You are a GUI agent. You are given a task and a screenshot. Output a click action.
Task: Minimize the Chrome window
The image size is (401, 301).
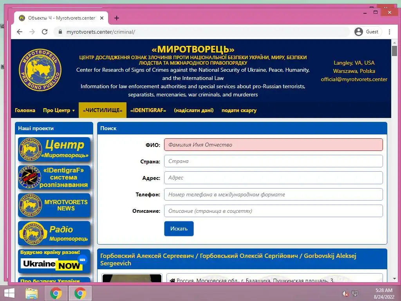tap(365, 12)
